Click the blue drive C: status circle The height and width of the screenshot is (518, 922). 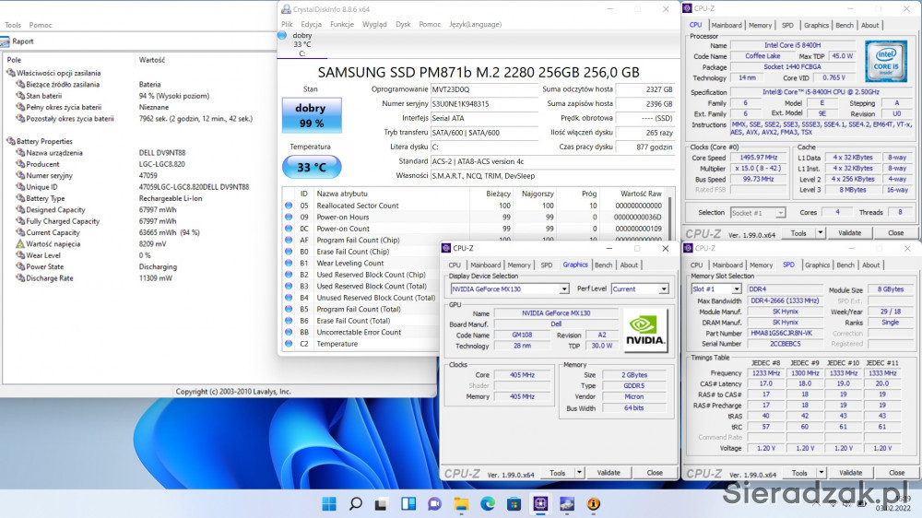pyautogui.click(x=282, y=36)
